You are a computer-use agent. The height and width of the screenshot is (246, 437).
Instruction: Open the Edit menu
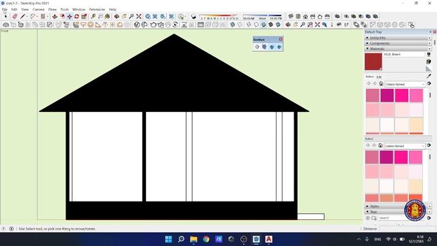click(14, 9)
